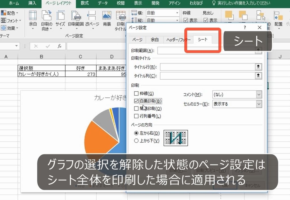This screenshot has height=200, width=290.
Task: Toggle ribbon 枠線 表示 checkbox
Action: pos(186,20)
